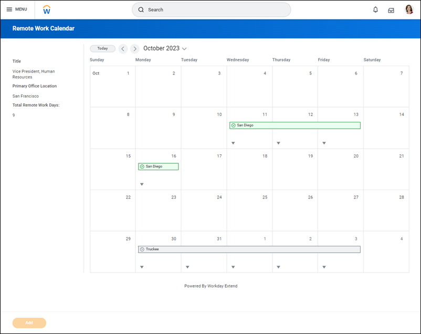
Task: Click the Workday logo icon
Action: click(47, 10)
